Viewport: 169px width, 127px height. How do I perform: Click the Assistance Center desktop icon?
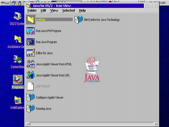tap(18, 39)
